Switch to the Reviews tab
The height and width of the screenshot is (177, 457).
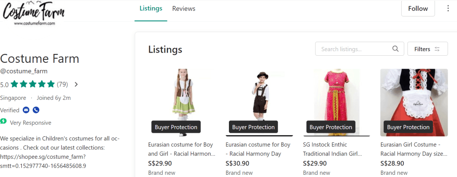(x=183, y=9)
